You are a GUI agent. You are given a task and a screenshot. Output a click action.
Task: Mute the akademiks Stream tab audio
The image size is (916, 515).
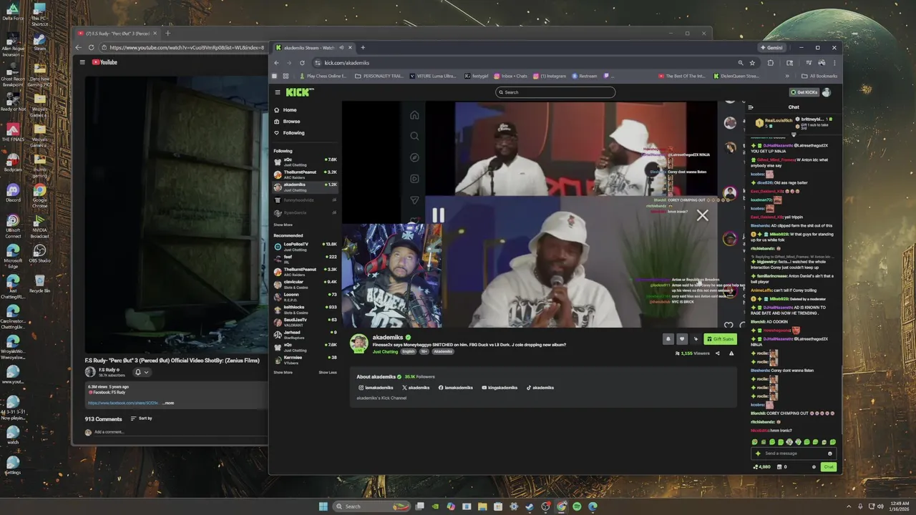[341, 48]
